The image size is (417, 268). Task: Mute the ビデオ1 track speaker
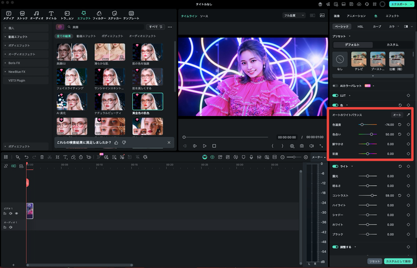tap(11, 213)
